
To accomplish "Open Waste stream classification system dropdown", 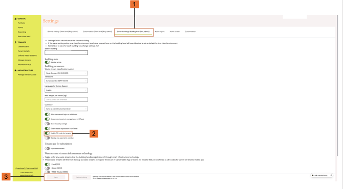I will [x=66, y=73].
